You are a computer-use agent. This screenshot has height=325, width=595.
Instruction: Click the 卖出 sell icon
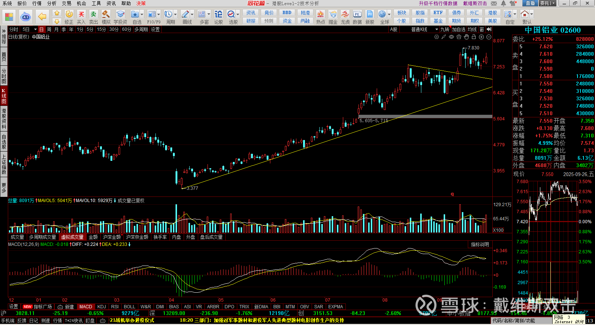coord(93,14)
